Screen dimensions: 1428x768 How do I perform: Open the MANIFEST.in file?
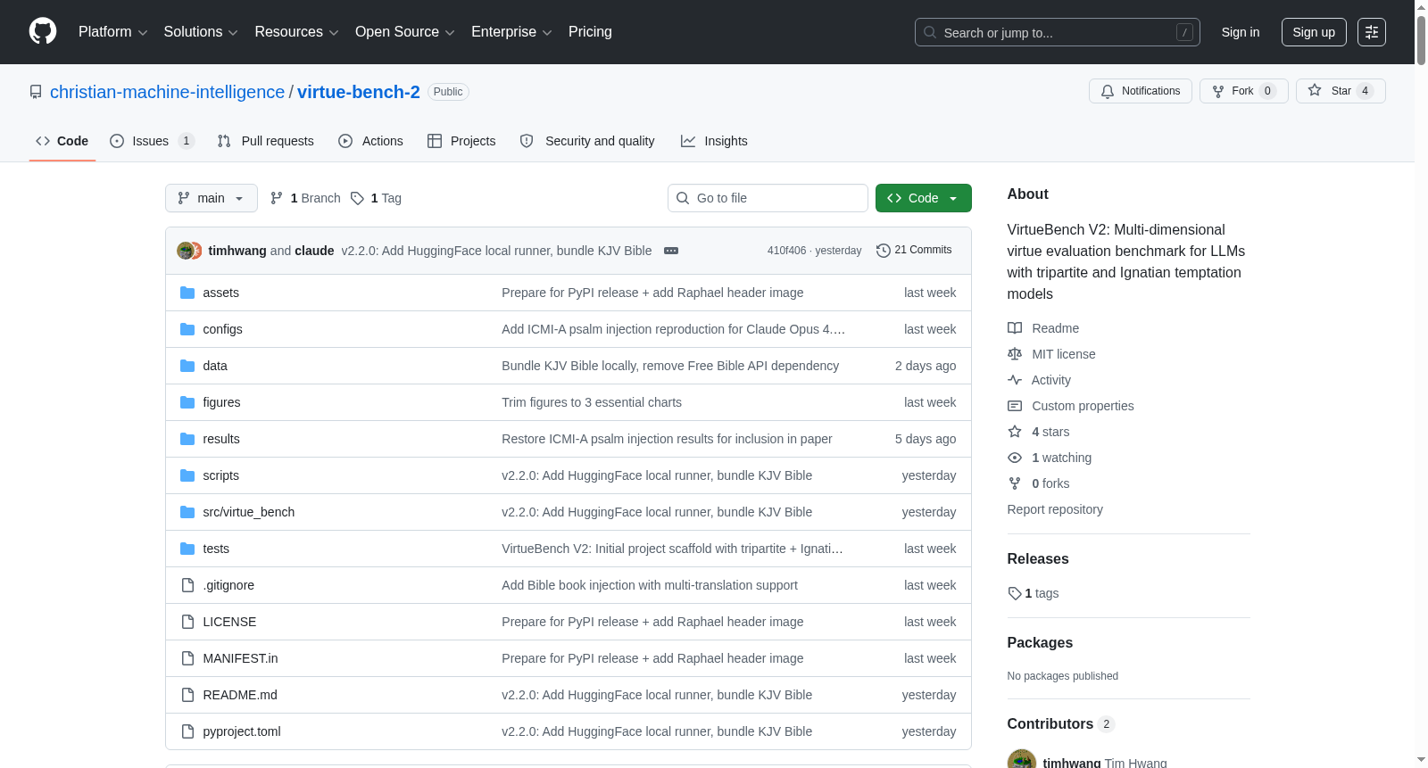coord(240,658)
